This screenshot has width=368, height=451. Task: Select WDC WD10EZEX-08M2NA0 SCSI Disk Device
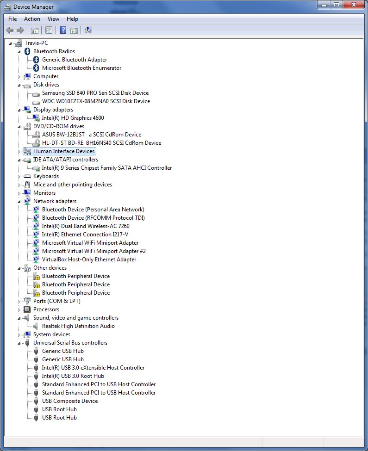96,101
